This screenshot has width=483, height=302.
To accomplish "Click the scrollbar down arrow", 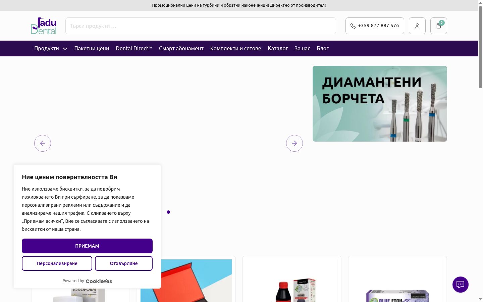I will [x=480, y=299].
